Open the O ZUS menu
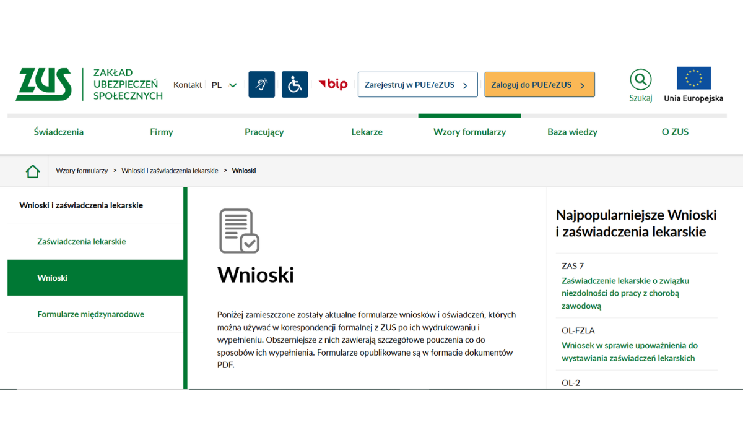This screenshot has width=743, height=433. pyautogui.click(x=675, y=132)
